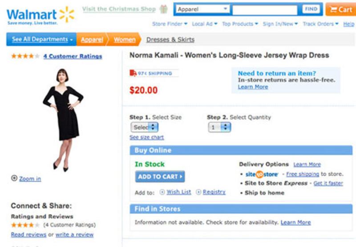Expand the See All Departments menu
356x247 pixels.
click(42, 40)
